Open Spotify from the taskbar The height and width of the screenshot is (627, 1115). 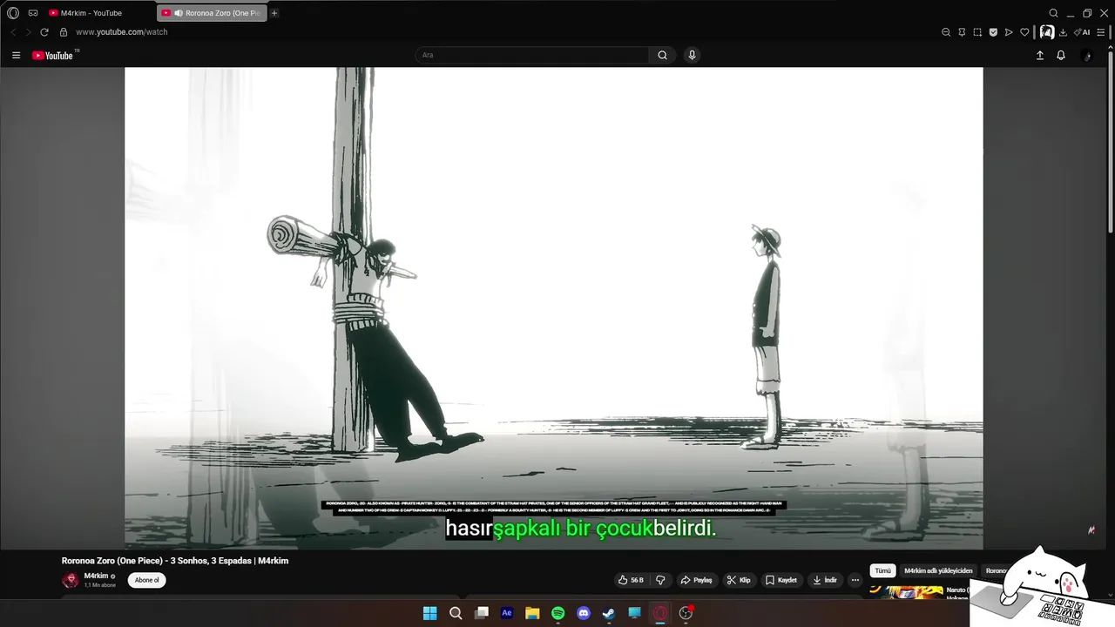[558, 613]
